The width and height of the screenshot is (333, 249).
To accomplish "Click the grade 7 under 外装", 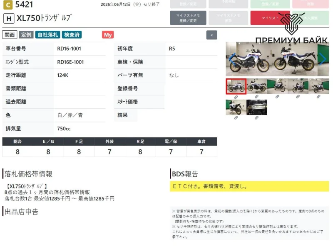I will click(x=109, y=151).
